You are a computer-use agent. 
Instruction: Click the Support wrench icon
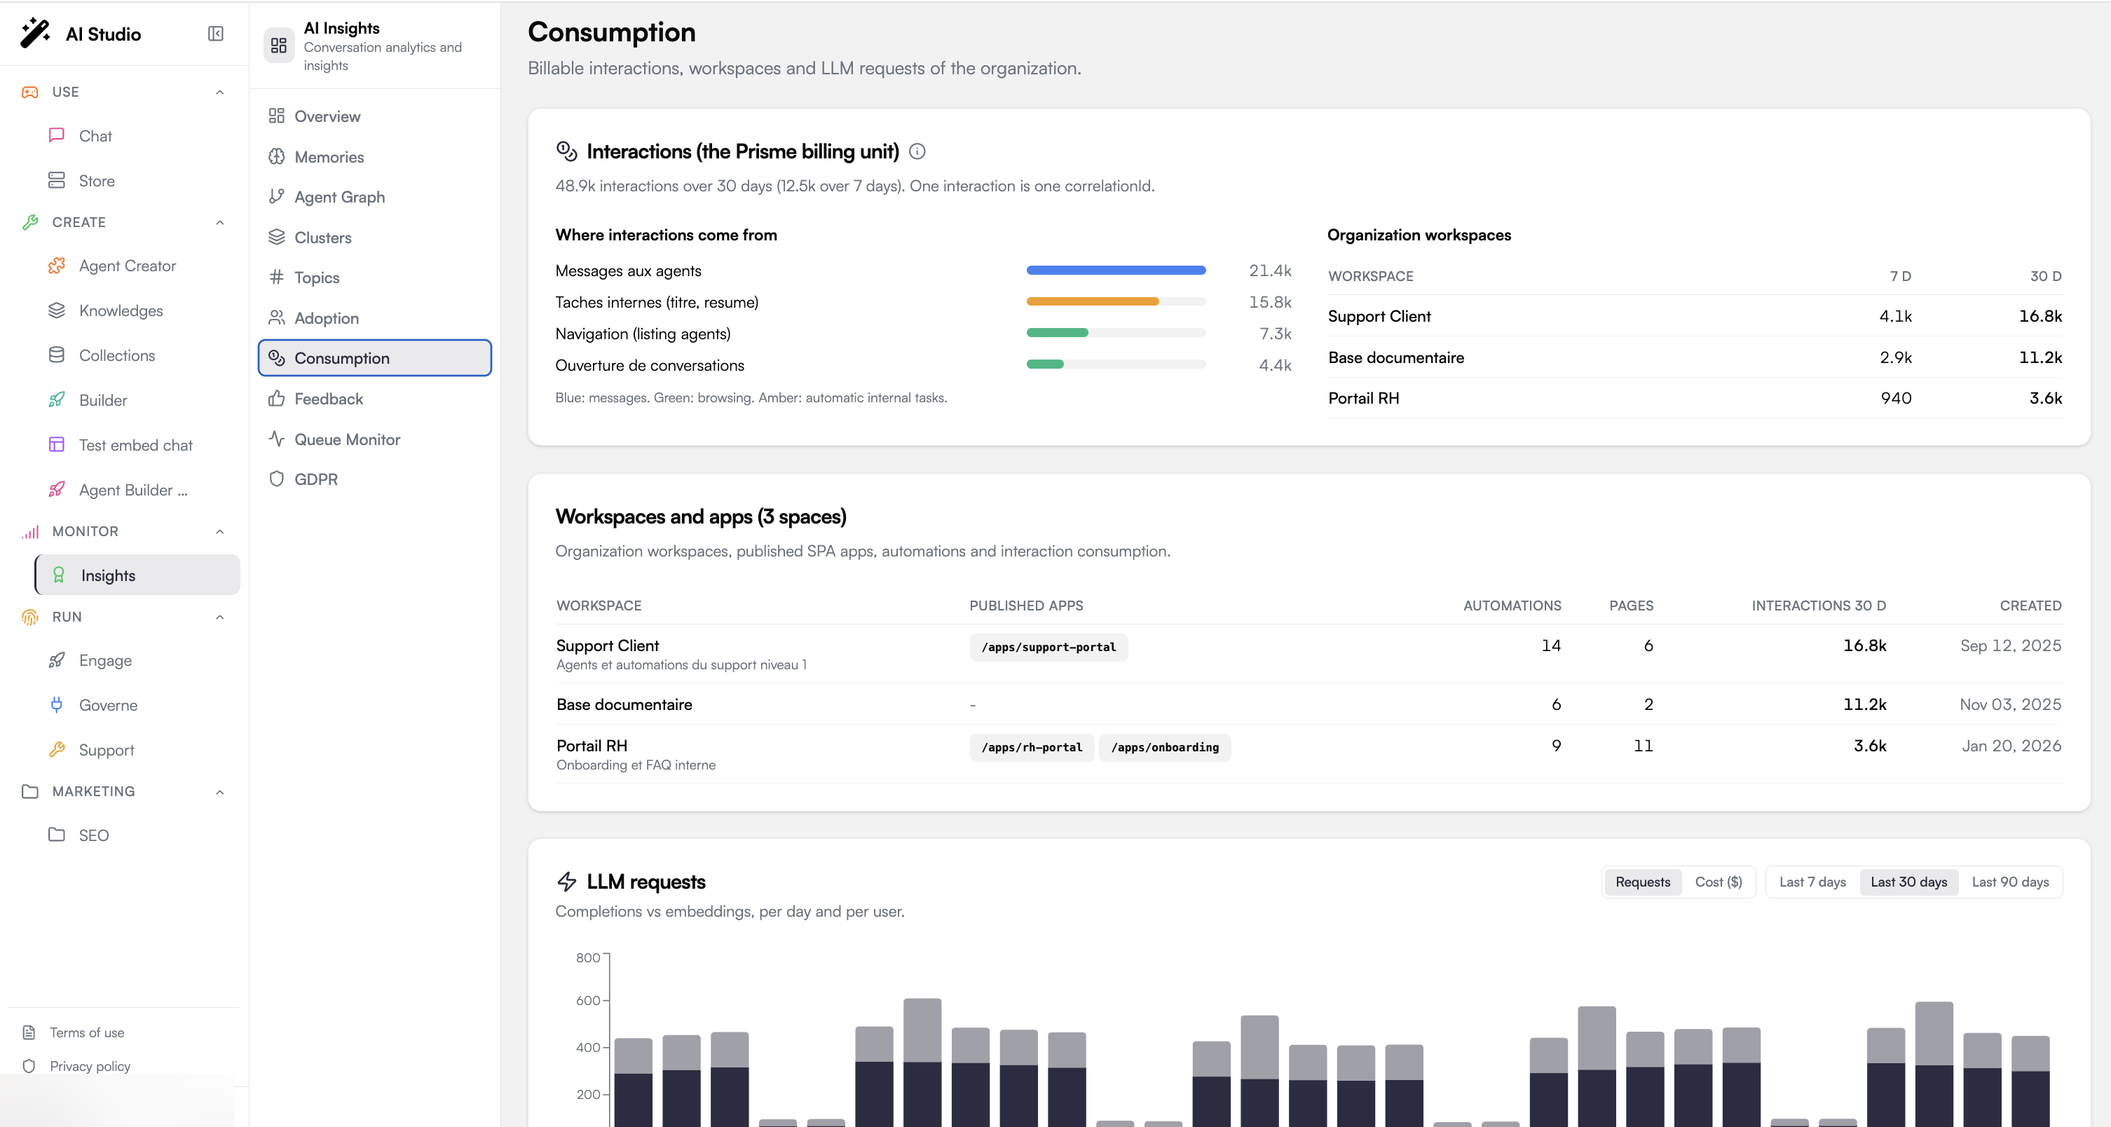point(57,749)
